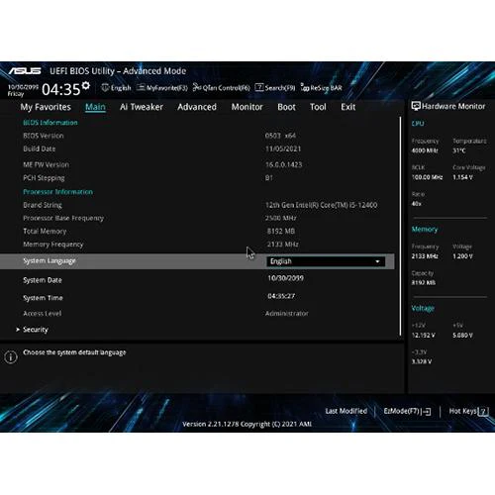
Task: Open the Advanced tab
Action: pos(197,107)
